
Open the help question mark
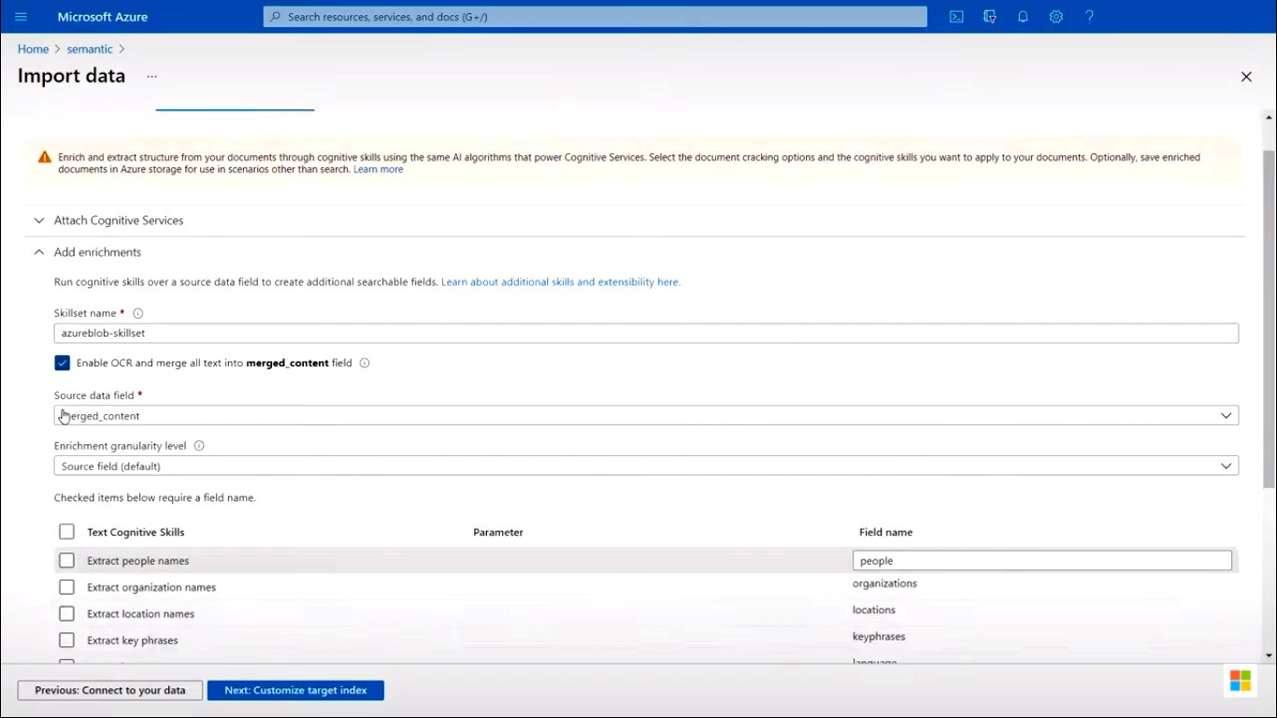tap(1089, 17)
